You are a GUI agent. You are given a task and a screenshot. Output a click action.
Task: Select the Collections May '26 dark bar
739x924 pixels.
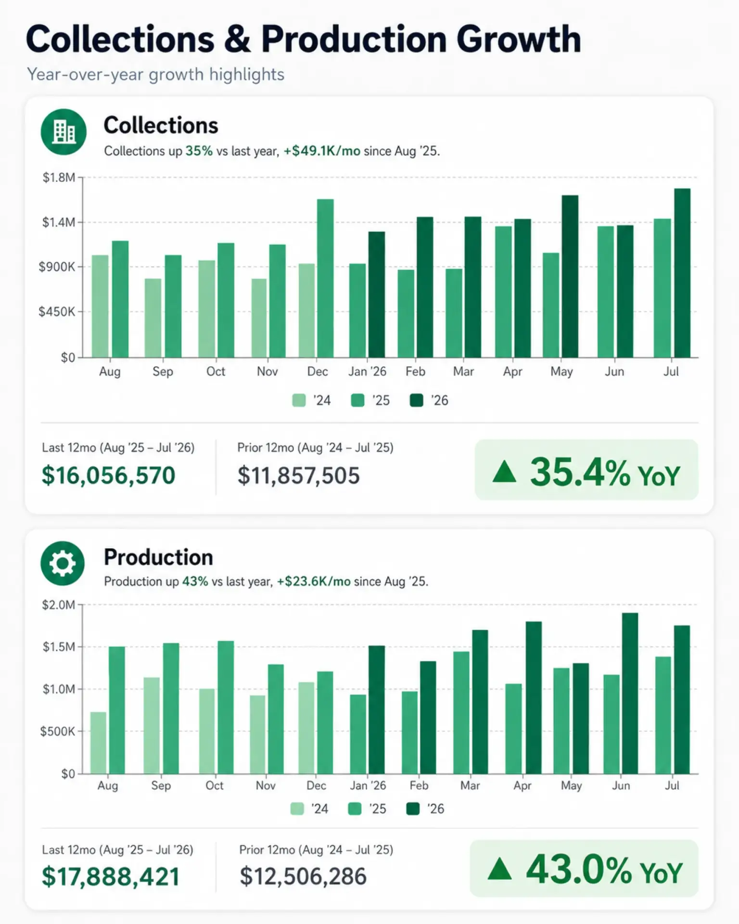click(570, 276)
